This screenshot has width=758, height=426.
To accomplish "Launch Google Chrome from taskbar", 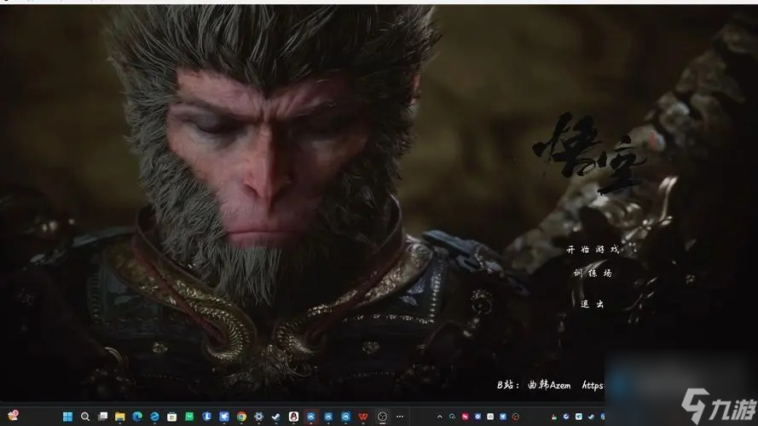I will tap(241, 417).
